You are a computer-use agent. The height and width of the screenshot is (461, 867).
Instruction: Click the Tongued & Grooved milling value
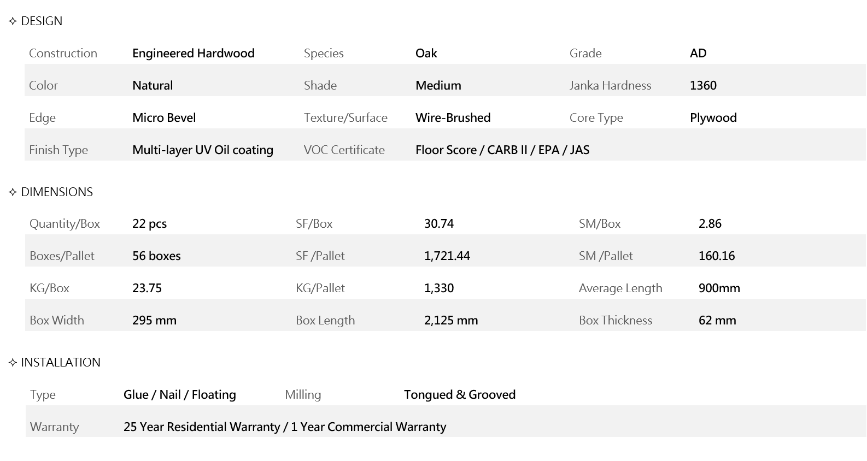[x=460, y=395]
